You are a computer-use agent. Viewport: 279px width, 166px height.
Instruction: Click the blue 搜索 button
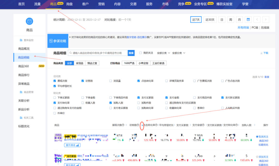coord(131,53)
